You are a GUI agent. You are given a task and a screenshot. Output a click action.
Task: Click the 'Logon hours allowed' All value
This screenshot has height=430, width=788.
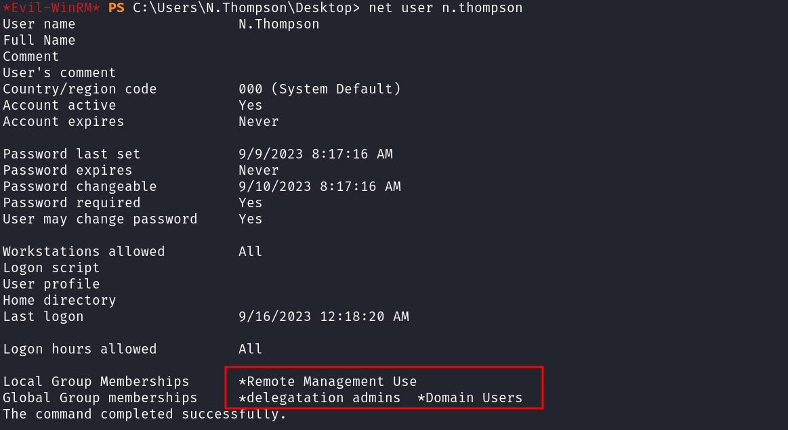[250, 349]
